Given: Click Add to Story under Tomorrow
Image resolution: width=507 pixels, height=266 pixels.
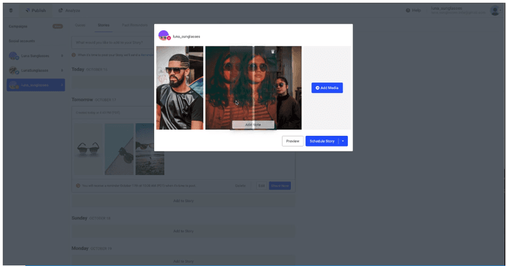Looking at the screenshot, I should [183, 200].
